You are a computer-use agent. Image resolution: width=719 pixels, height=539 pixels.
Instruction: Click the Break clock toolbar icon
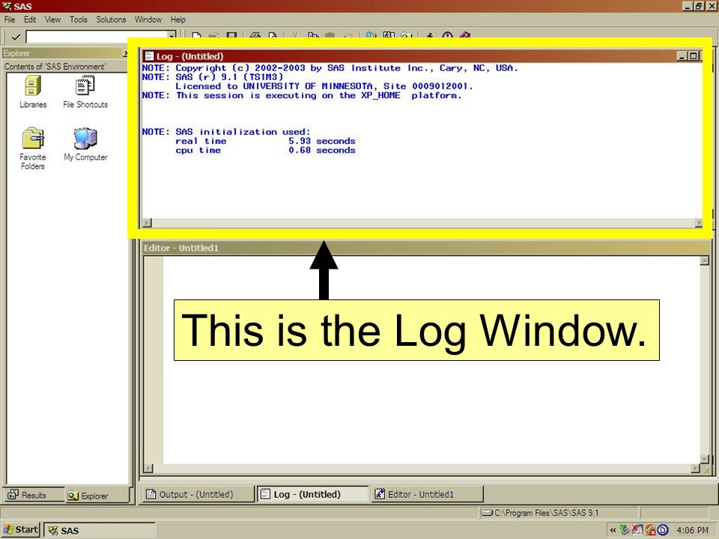(448, 36)
